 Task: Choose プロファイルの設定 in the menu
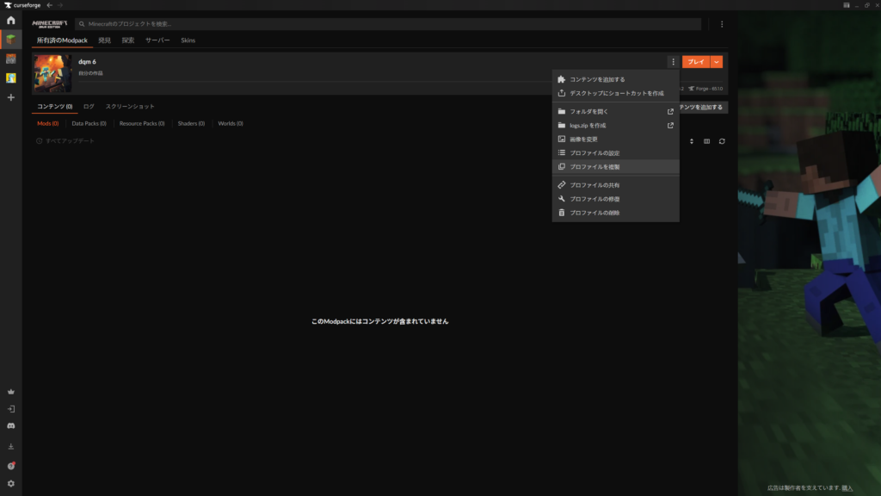[x=615, y=153]
